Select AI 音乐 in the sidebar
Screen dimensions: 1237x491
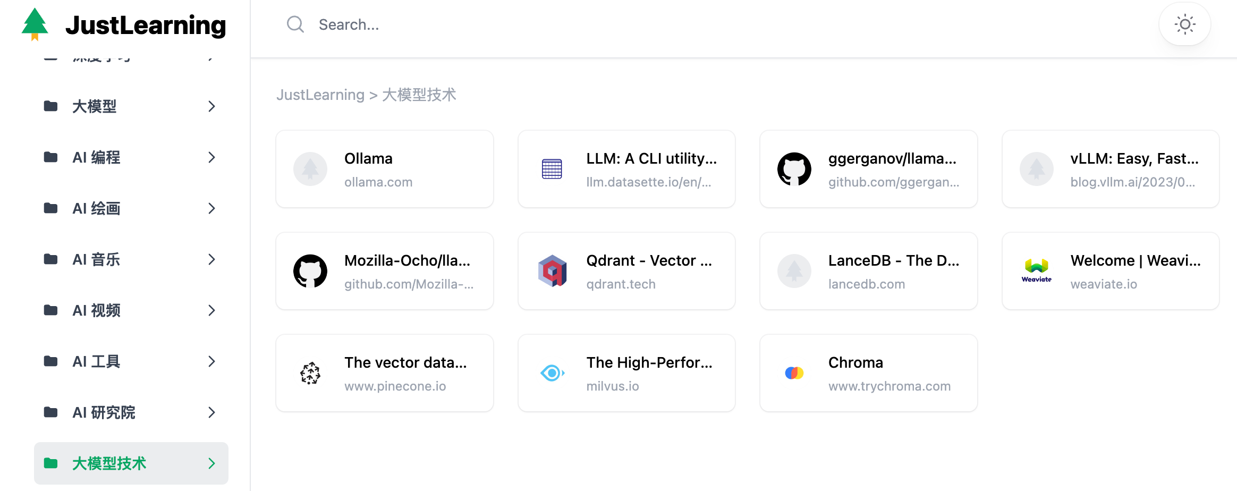97,259
